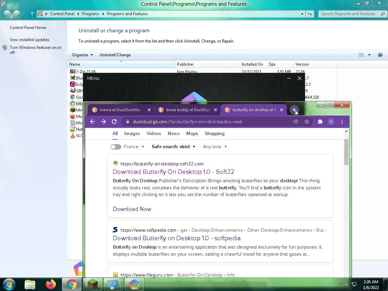The image size is (388, 291).
Task: Select the All results tab
Action: coord(115,134)
